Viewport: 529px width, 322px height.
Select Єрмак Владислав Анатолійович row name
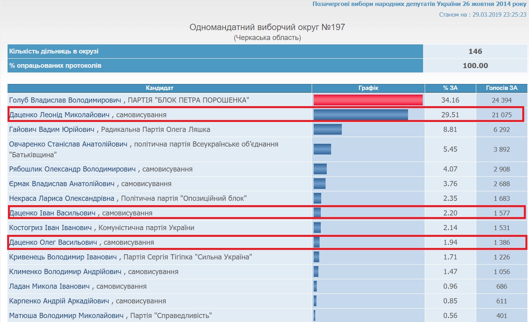click(x=62, y=184)
